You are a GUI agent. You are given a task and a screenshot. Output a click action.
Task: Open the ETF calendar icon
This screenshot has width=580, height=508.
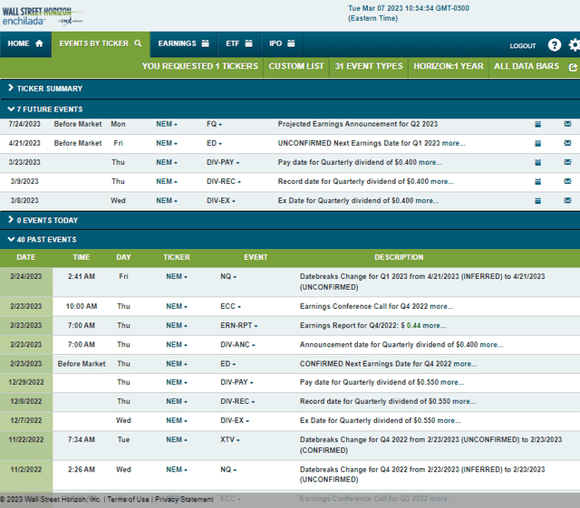[249, 43]
